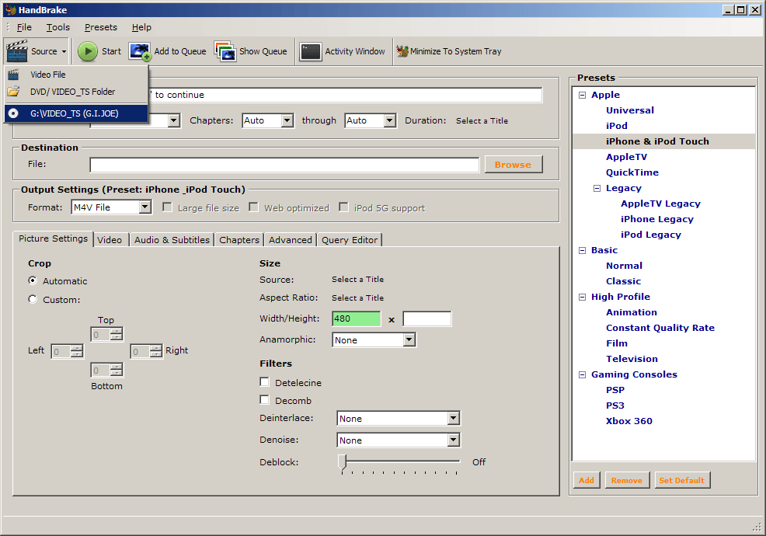
Task: Open the Tools menu
Action: [58, 27]
